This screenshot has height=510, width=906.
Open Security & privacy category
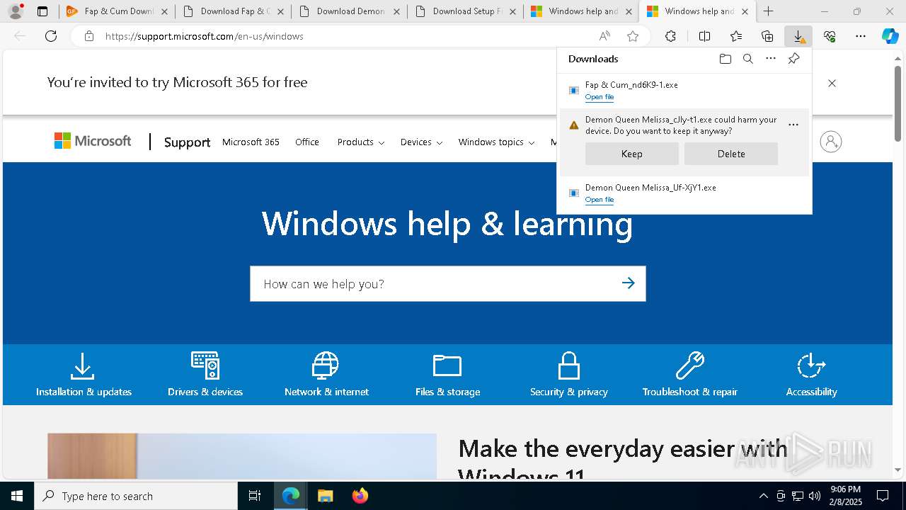tap(568, 375)
